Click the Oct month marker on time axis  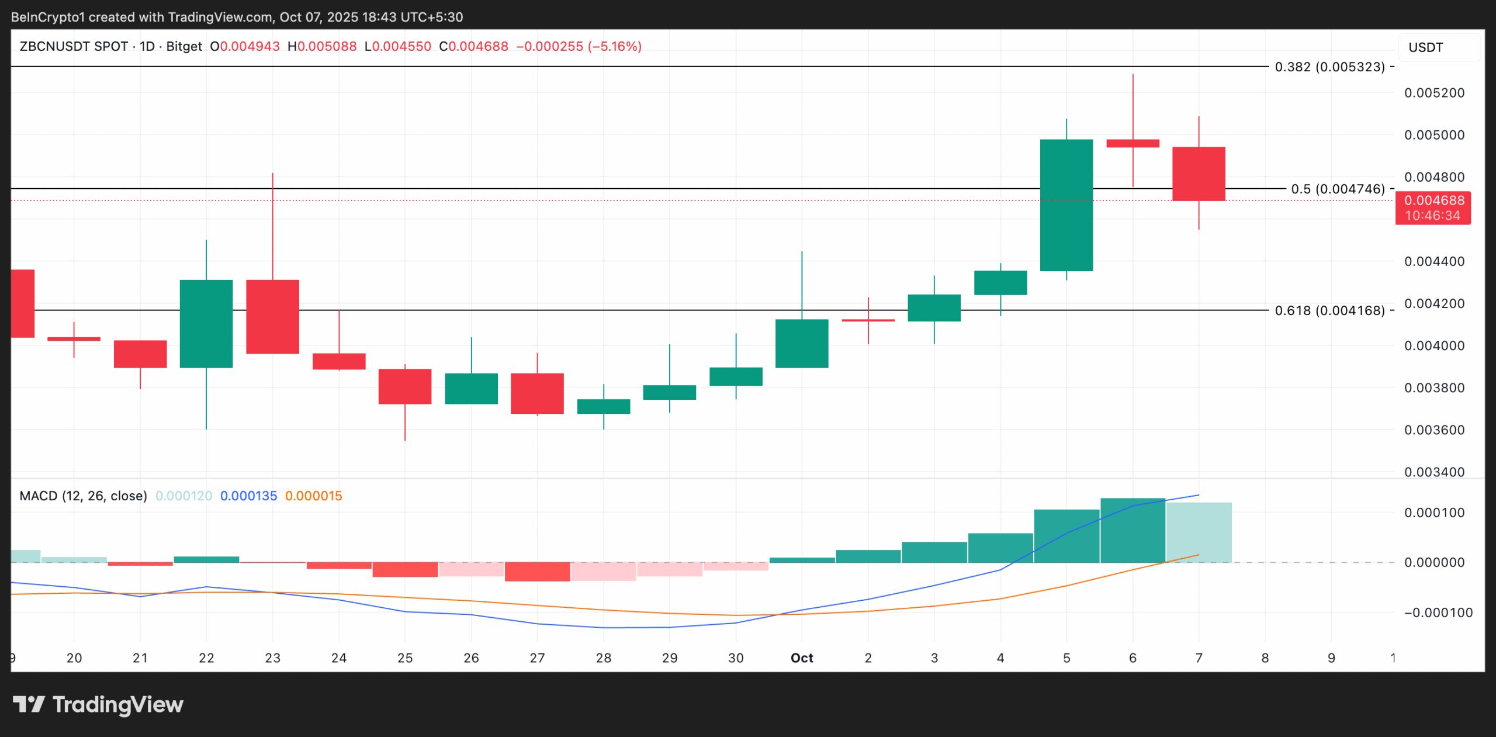point(802,658)
